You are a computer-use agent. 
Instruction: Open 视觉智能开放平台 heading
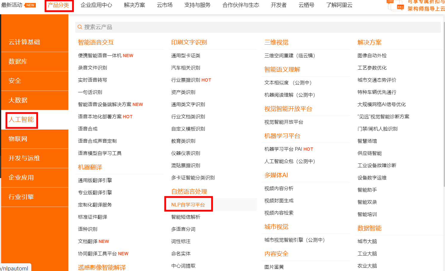pos(288,109)
